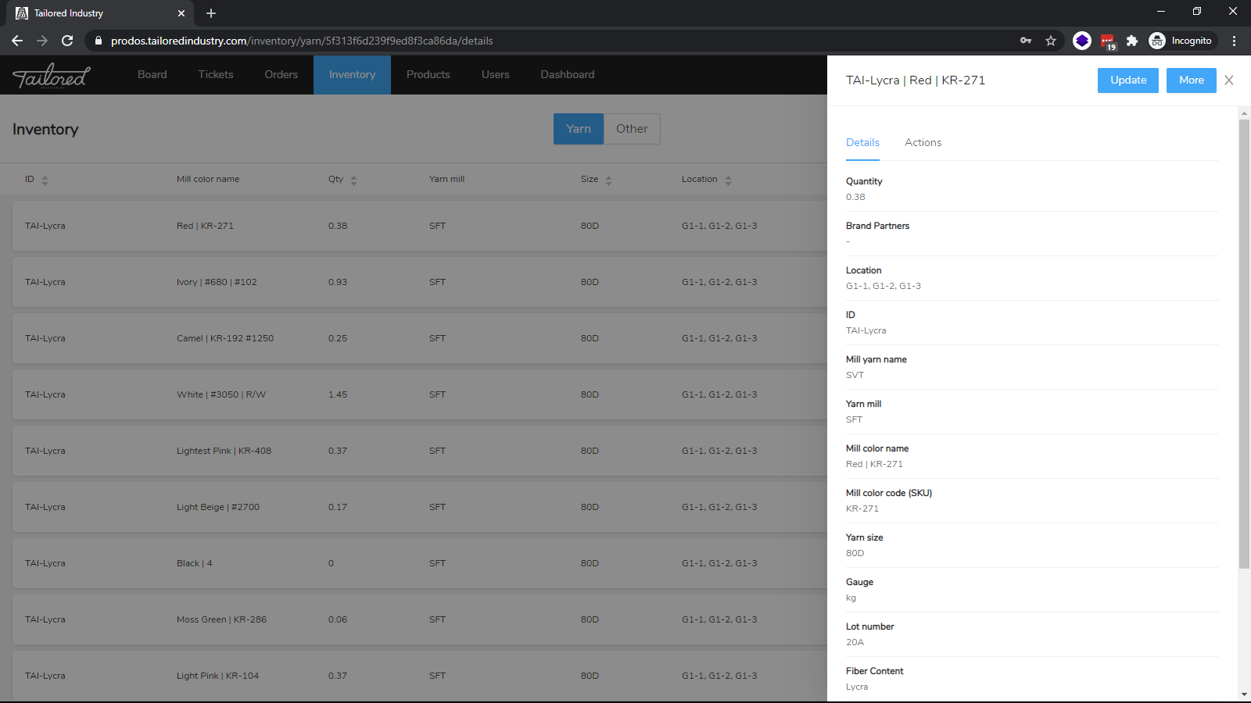
Task: Click the Mill color name column header
Action: pyautogui.click(x=208, y=179)
